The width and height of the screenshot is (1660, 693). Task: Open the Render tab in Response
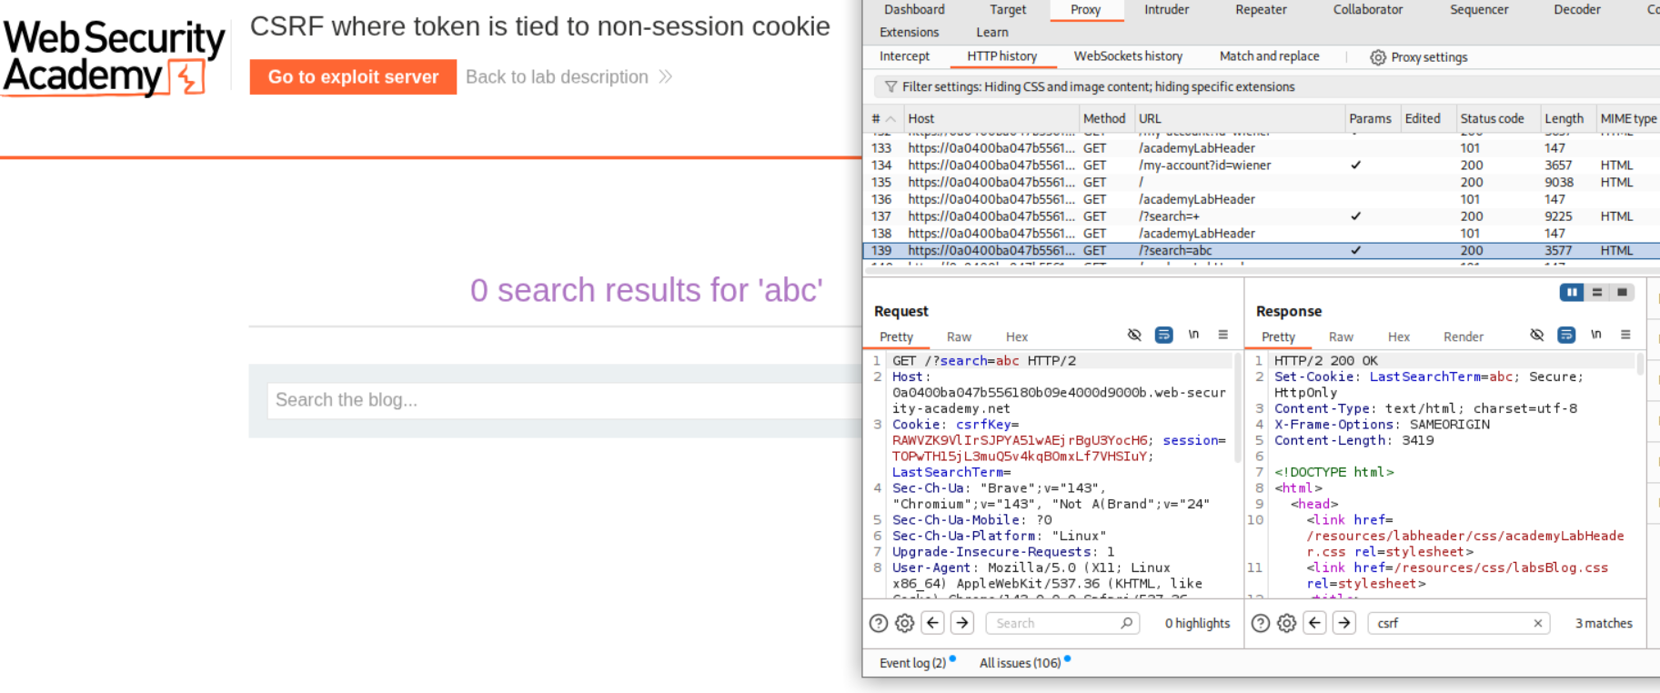pyautogui.click(x=1463, y=336)
